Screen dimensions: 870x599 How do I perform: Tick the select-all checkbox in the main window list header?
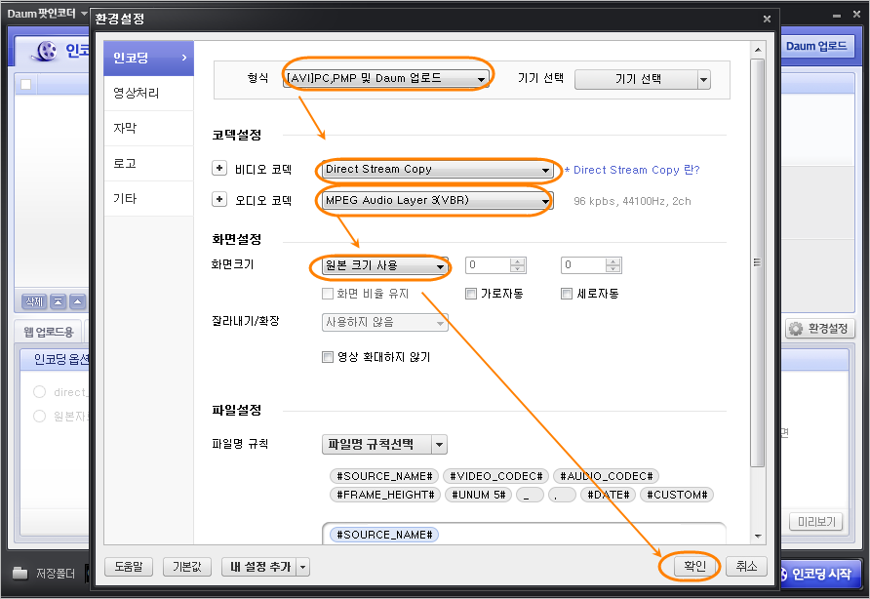click(26, 84)
